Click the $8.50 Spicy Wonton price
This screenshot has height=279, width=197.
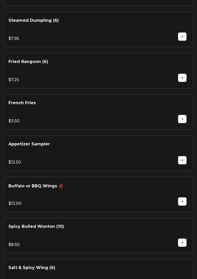coord(14,245)
